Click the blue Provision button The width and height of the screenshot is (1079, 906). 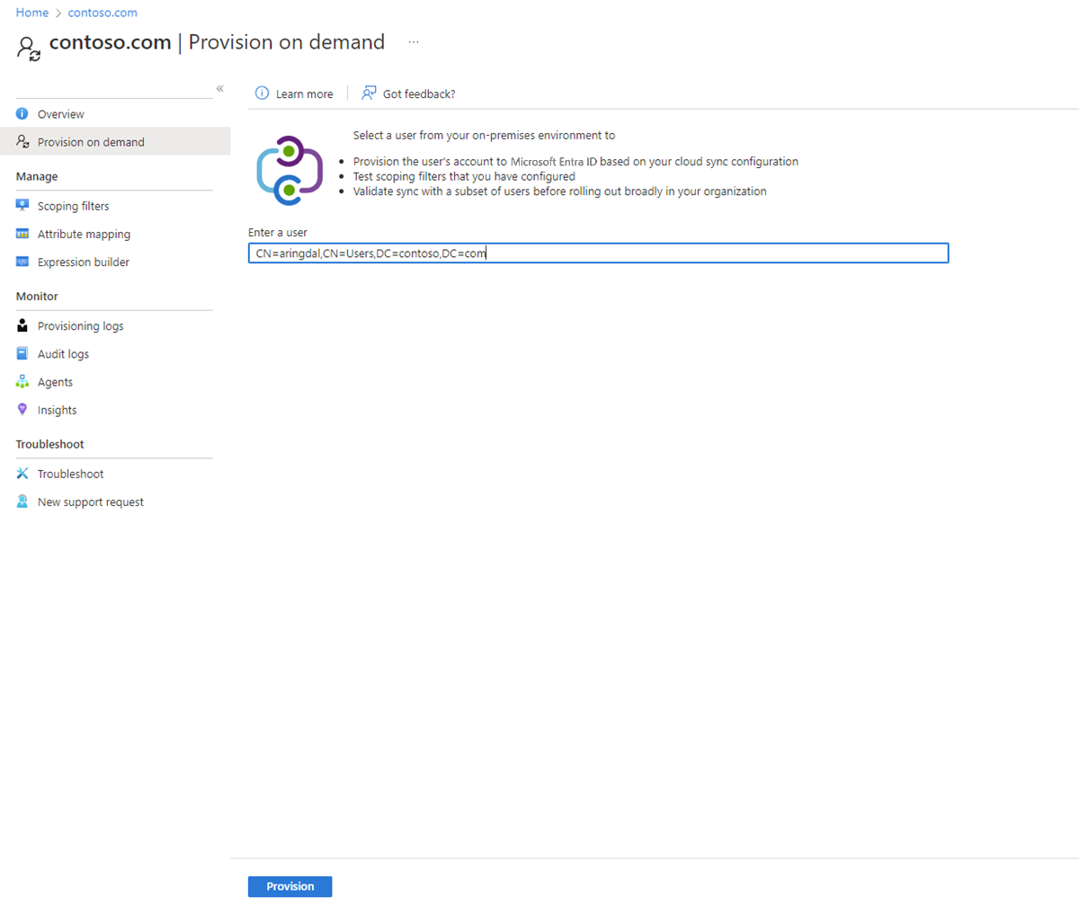coord(290,886)
